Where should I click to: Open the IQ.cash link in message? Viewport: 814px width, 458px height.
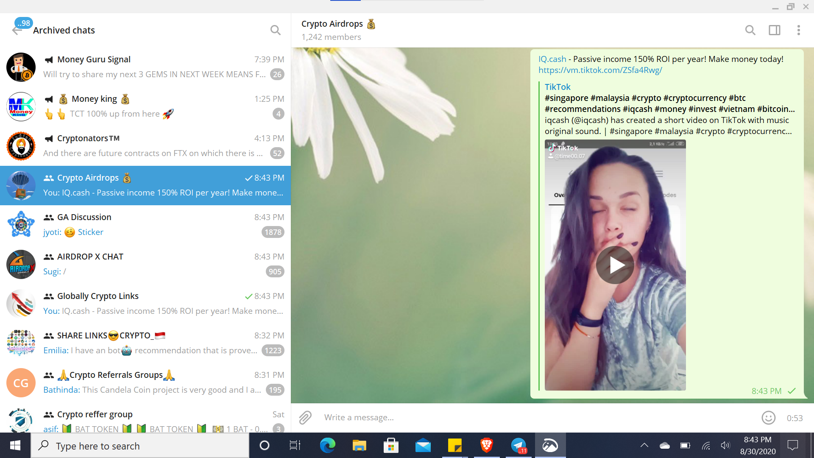552,59
